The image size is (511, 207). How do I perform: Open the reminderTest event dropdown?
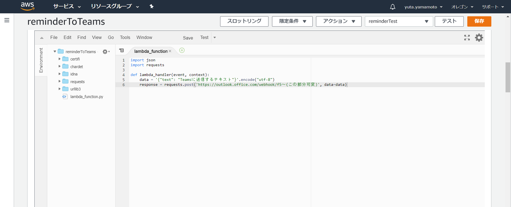coord(398,21)
